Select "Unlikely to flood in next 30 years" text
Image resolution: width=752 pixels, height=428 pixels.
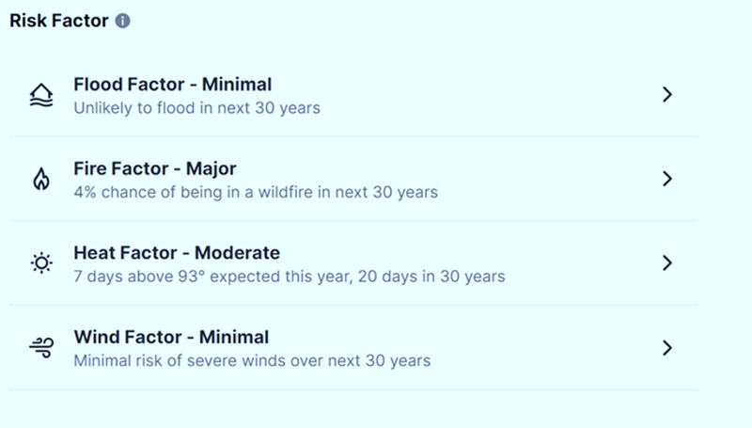pyautogui.click(x=196, y=108)
